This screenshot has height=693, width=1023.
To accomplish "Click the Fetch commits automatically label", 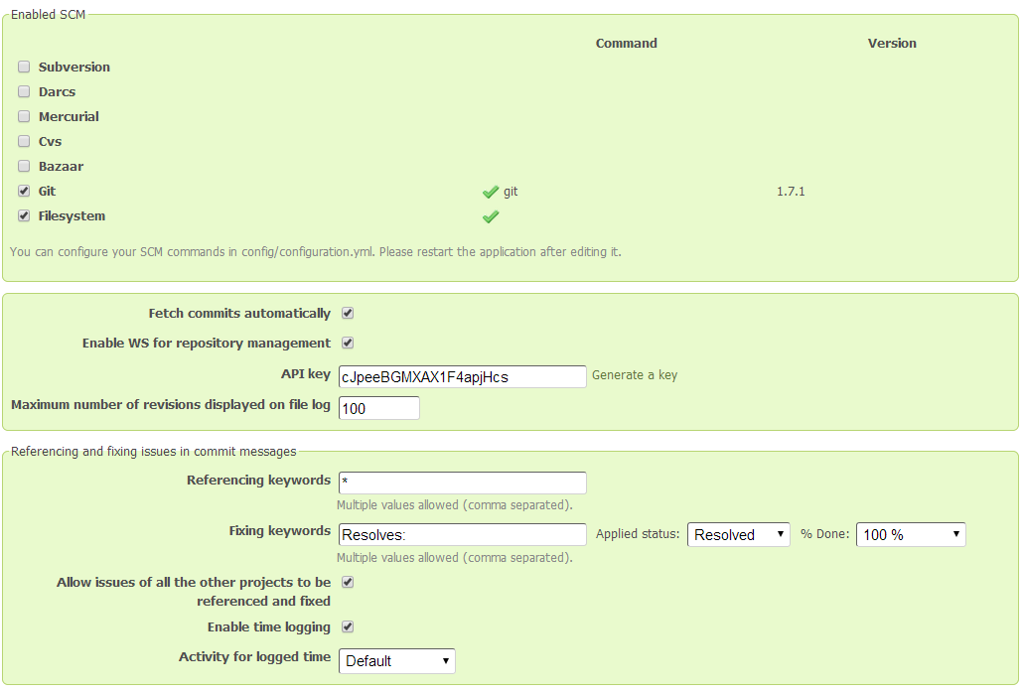I will [239, 314].
